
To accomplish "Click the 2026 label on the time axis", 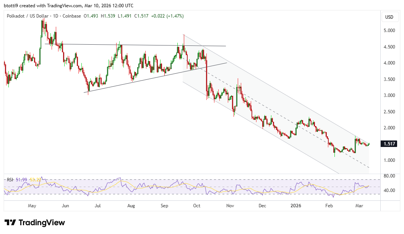I will point(295,205).
